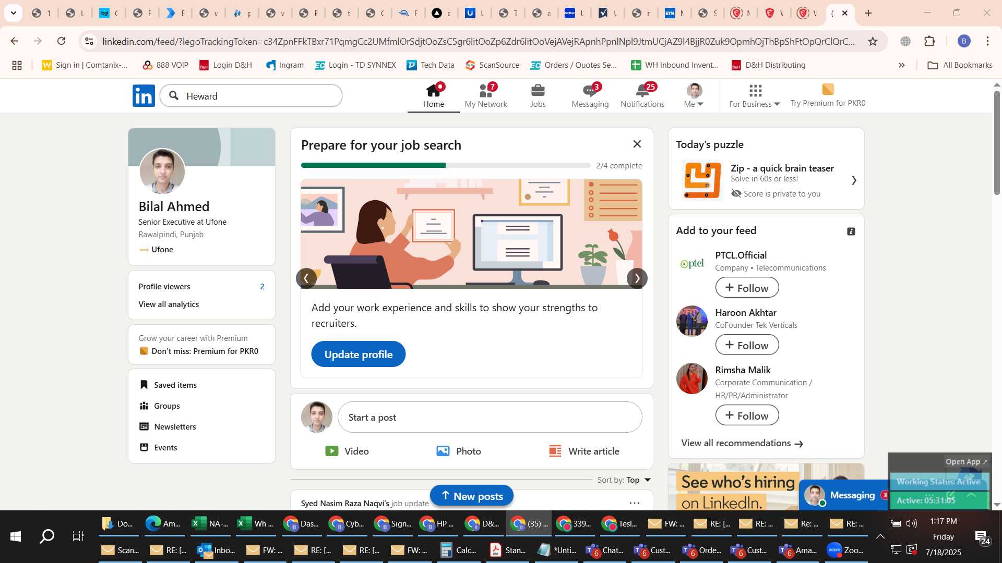The image size is (1002, 563).
Task: Open Login D&H bookmark
Action: 225,65
